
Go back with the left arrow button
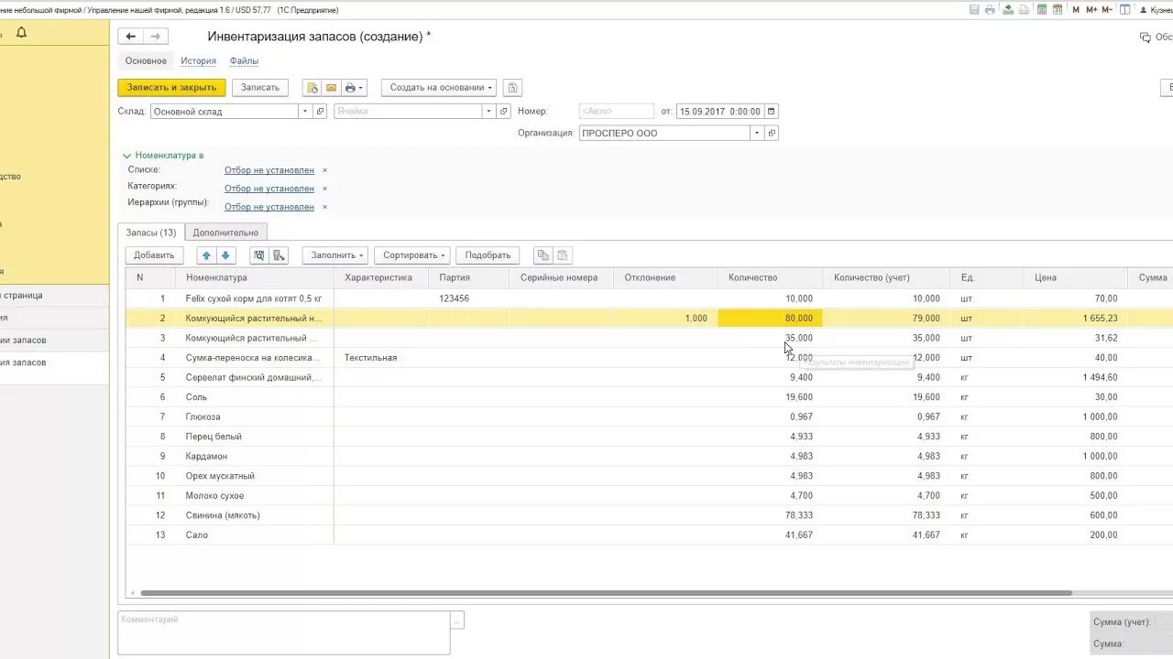coord(131,37)
